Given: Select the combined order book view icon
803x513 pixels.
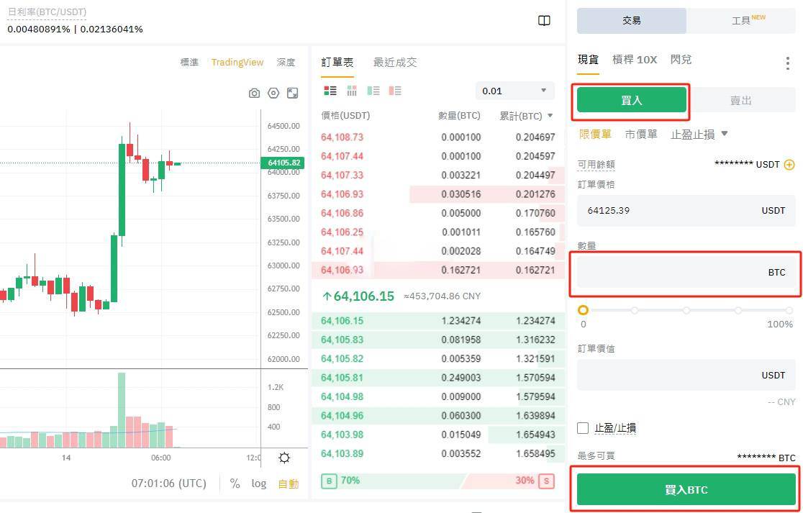Looking at the screenshot, I should [x=330, y=91].
